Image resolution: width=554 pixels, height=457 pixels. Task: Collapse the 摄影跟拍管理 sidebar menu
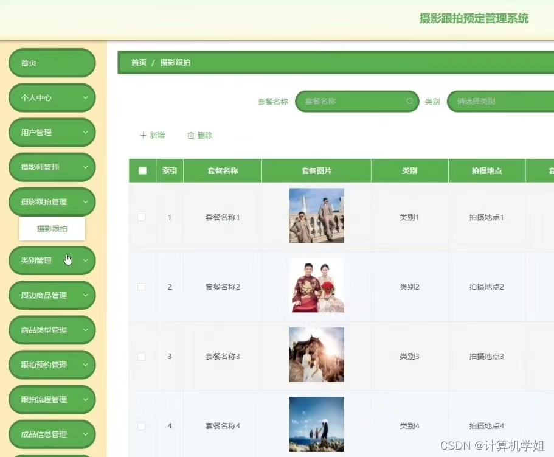[52, 201]
